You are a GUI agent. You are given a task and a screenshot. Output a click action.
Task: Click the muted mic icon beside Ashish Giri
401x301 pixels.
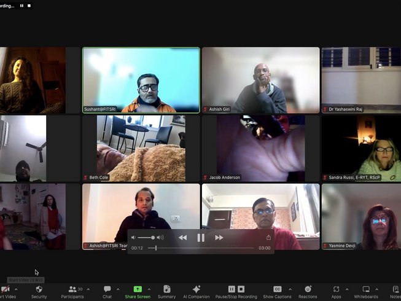(205, 109)
